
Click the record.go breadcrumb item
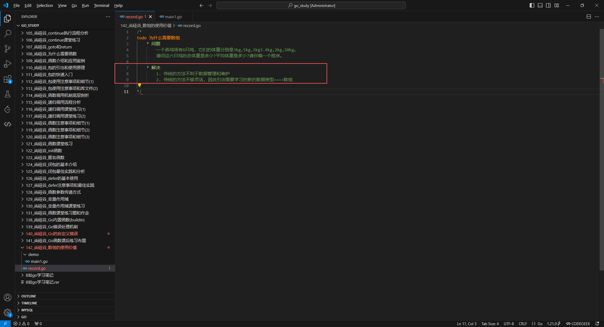[x=189, y=25]
